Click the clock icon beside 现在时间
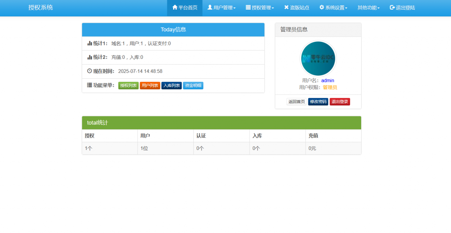Viewport: 451px width, 233px height. 89,71
